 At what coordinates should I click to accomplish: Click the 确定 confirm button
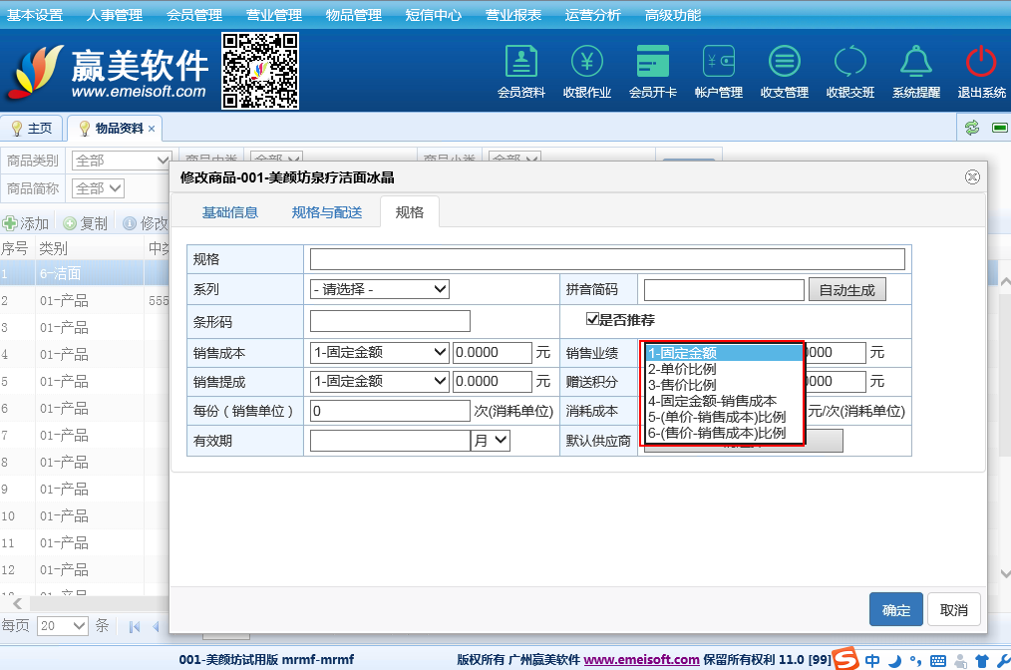[895, 610]
